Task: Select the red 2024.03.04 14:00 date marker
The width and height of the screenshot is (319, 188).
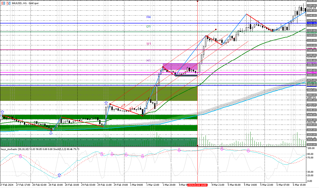Action: pos(198,185)
